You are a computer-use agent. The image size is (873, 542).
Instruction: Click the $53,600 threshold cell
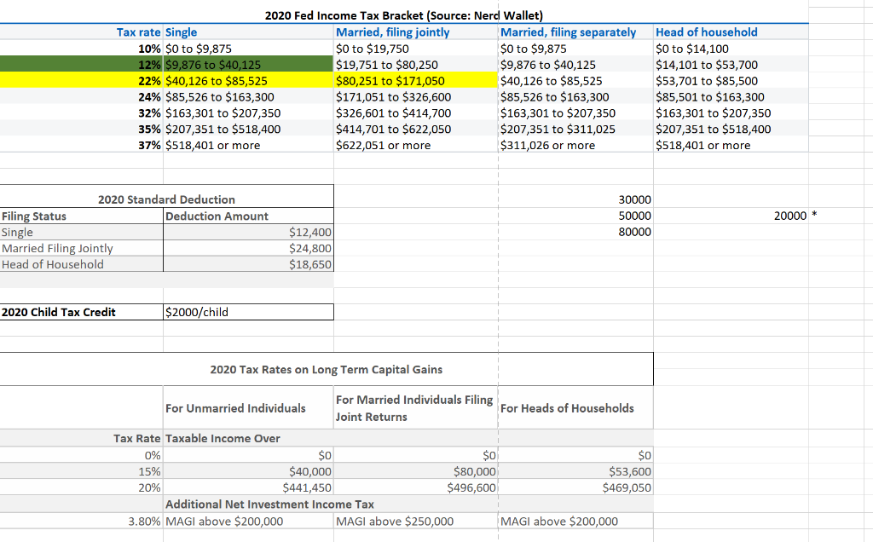coord(575,472)
